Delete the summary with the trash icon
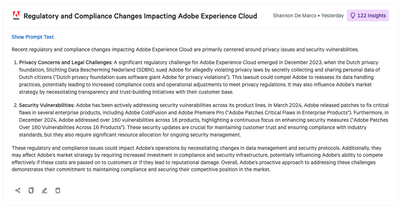401x207 pixels. [58, 190]
